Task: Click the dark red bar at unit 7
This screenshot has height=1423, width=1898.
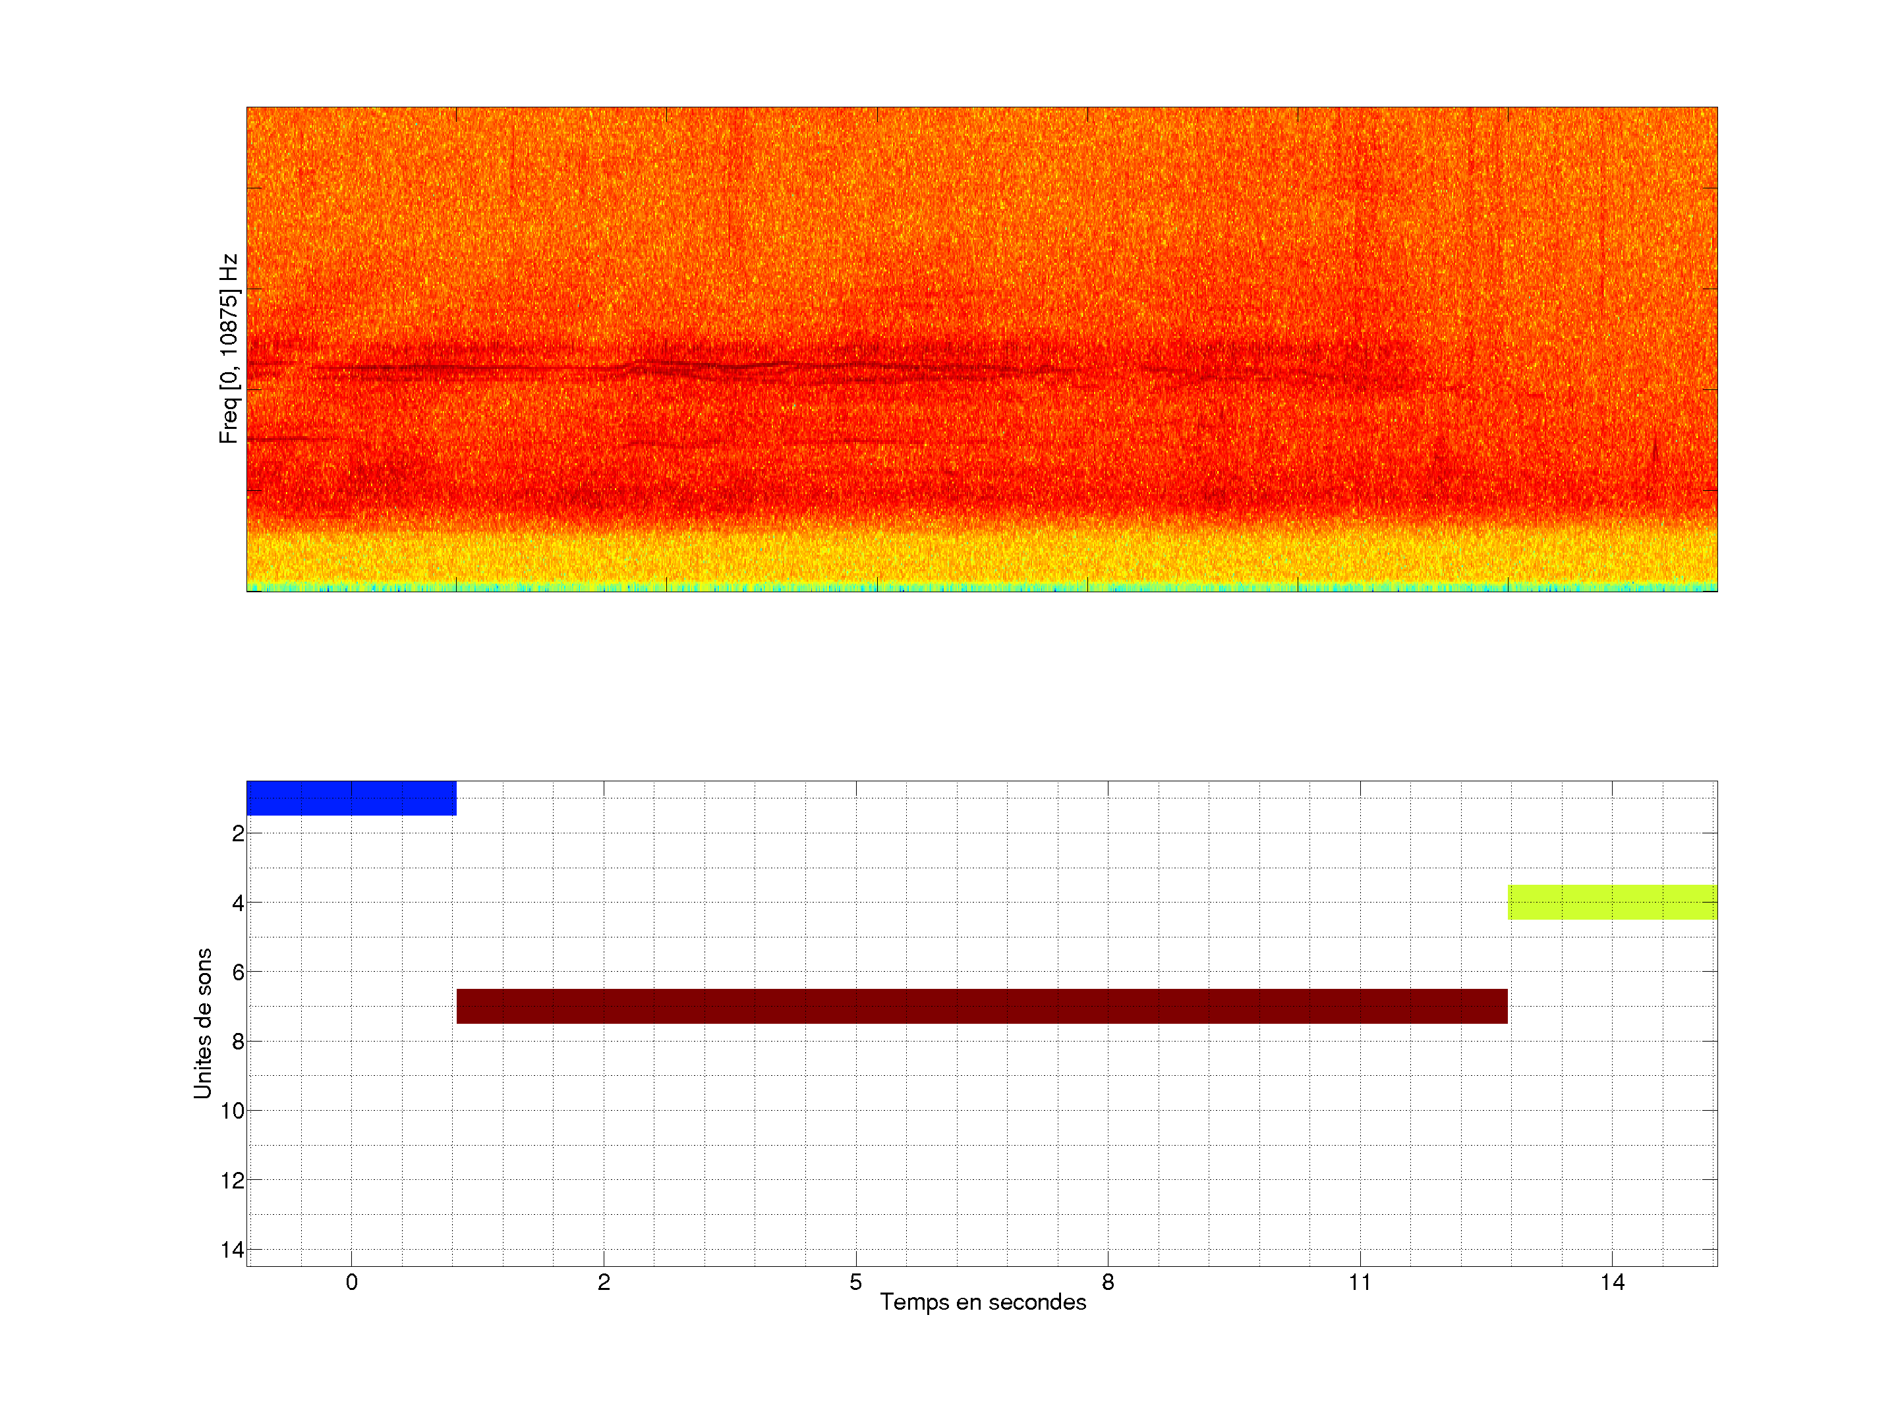Action: (x=981, y=1006)
